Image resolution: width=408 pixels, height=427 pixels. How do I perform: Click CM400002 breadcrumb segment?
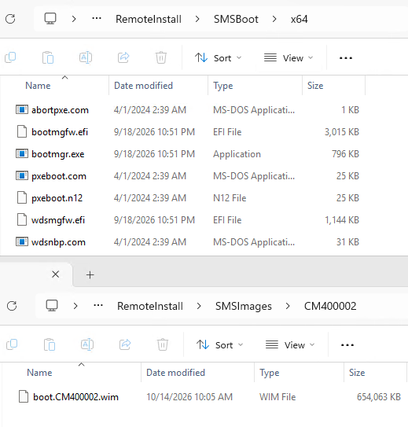pos(330,306)
